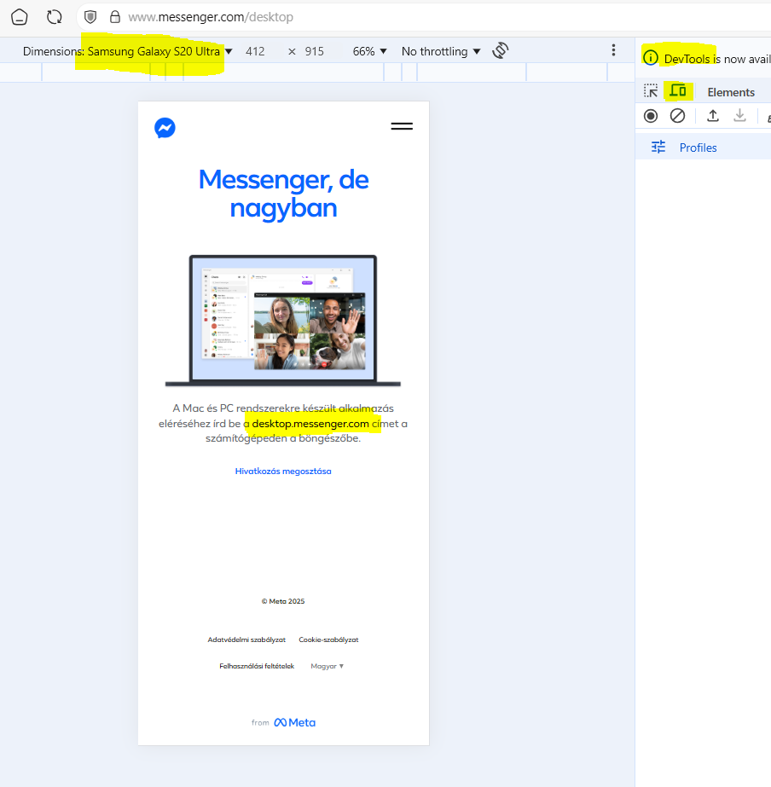Click the Messenger logo on the page
The height and width of the screenshot is (787, 771).
[165, 128]
